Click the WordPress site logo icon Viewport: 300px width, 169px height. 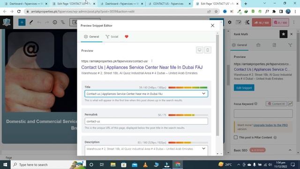click(x=7, y=23)
